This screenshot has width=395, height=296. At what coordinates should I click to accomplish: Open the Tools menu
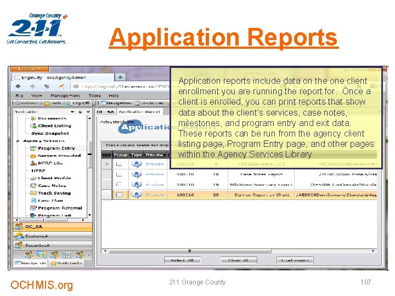95,95
